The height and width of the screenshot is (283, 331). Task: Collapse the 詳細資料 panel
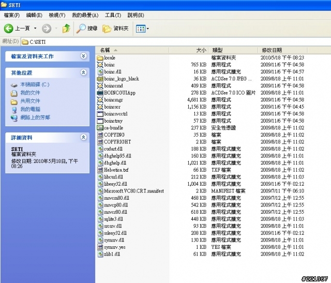84,137
